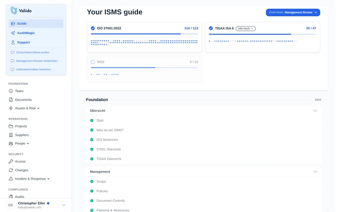Click the Projects folder icon
Screen dimensions: 339x212
pos(11,126)
